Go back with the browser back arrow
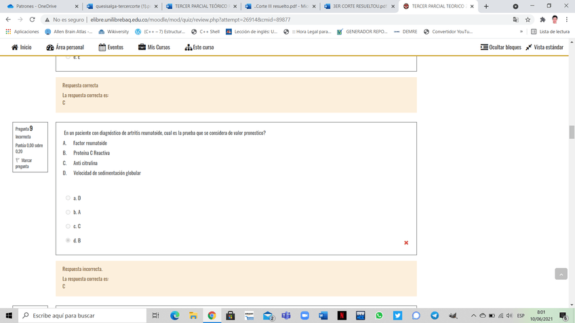575x323 pixels. (x=8, y=20)
